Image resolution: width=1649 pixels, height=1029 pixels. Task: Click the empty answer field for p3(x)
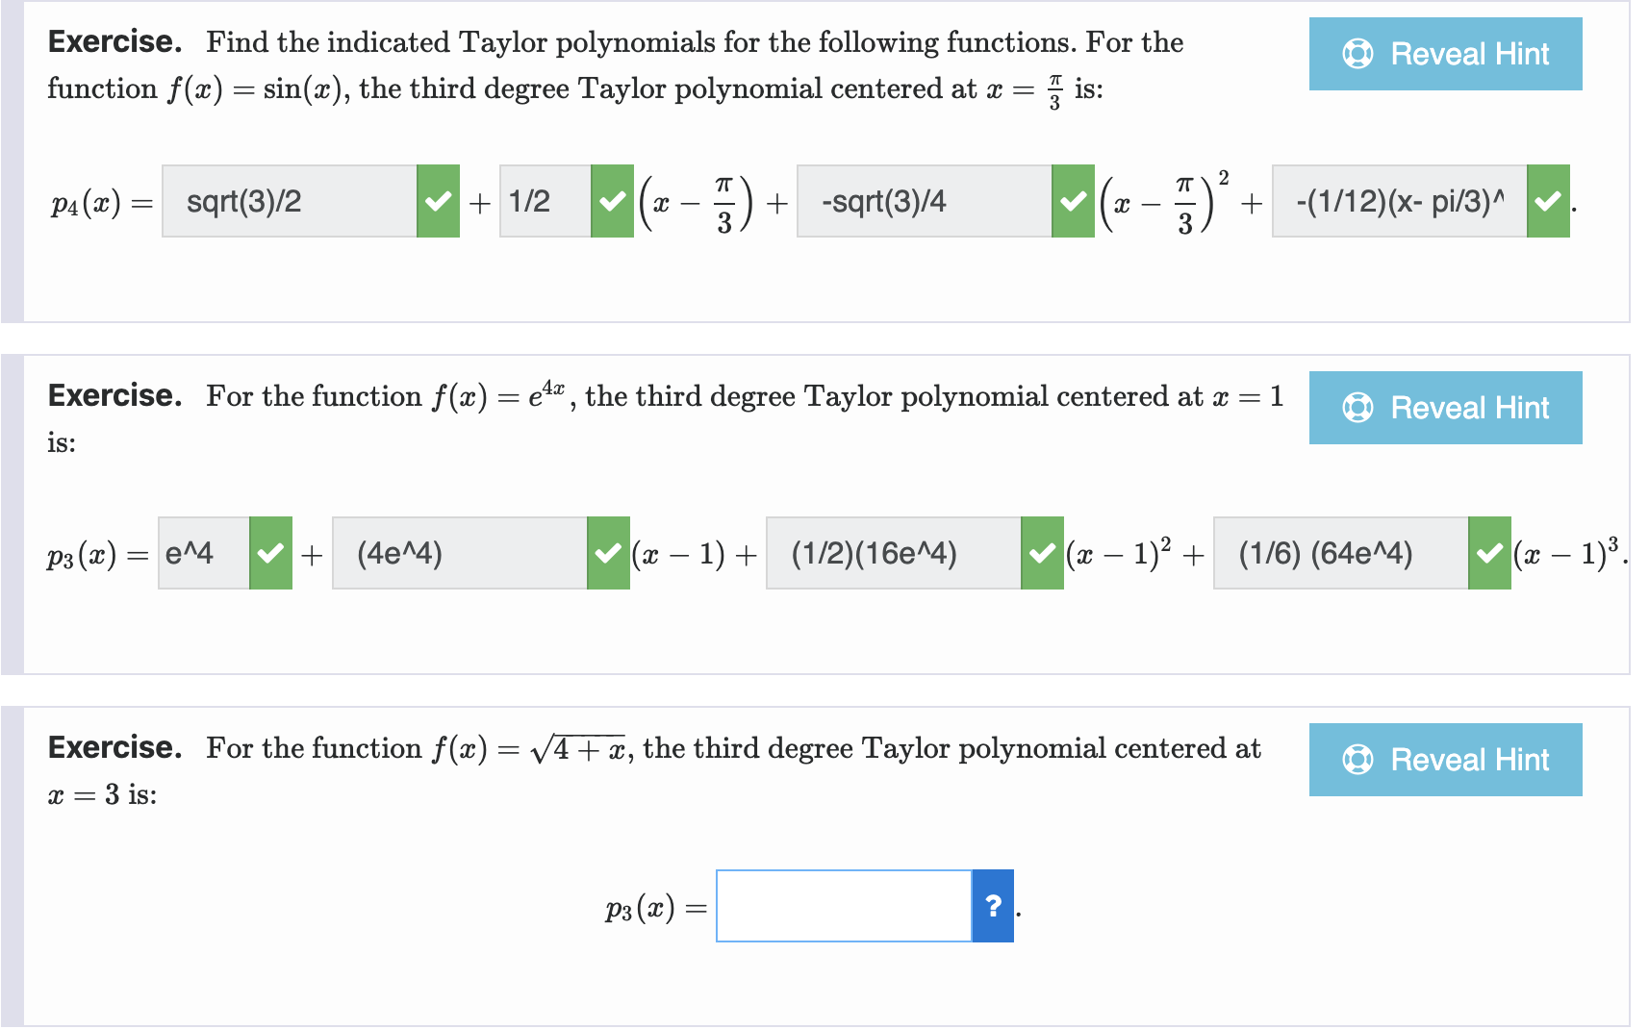843,906
